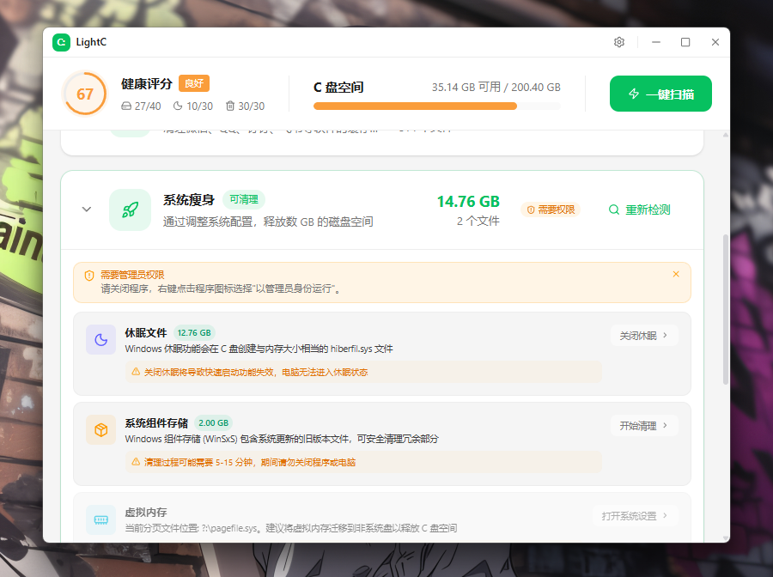Screen dimensions: 773x577
Task: Click the 虚拟内存 title
Action: pyautogui.click(x=146, y=513)
